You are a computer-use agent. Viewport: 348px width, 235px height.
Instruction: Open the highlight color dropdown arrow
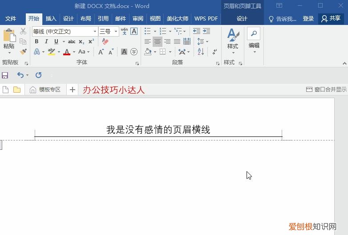point(59,52)
